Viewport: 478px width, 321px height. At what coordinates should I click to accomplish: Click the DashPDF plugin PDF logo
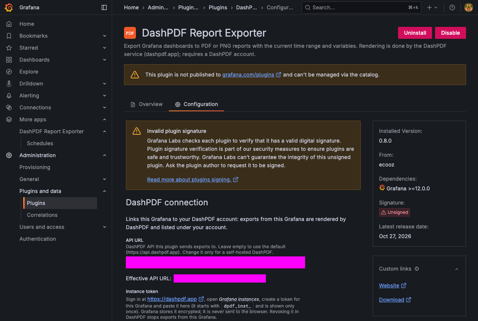pos(130,33)
